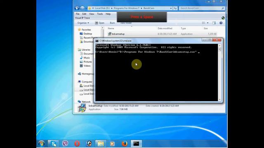264x148 pixels.
Task: Click bdcamsetup file name in list
Action: [118, 34]
